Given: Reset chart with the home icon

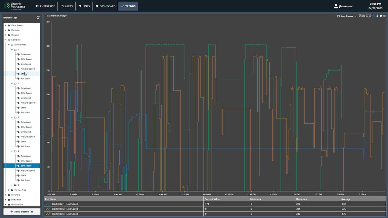Looking at the screenshot, I should click(381, 16).
